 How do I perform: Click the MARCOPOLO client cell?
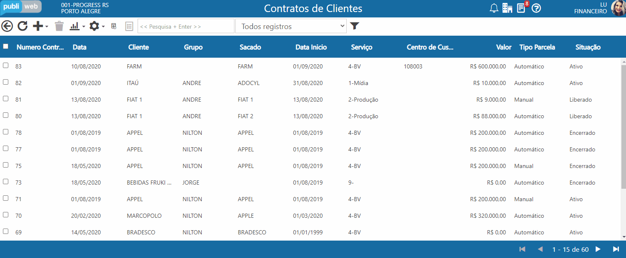click(144, 216)
